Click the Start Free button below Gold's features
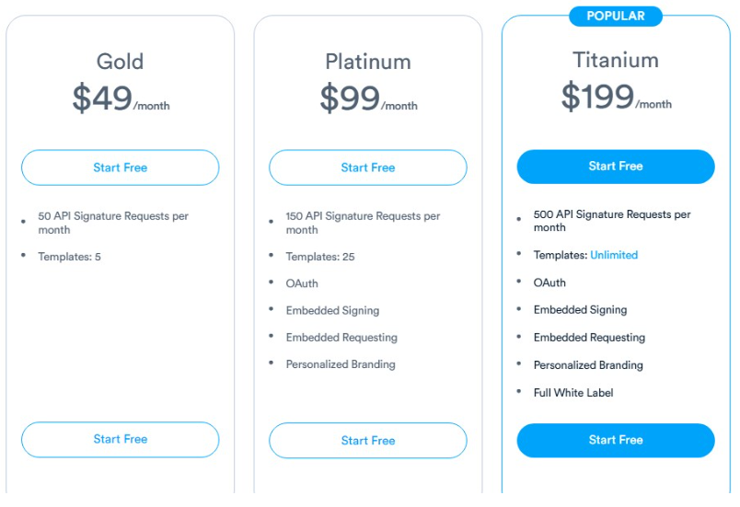 coord(120,440)
